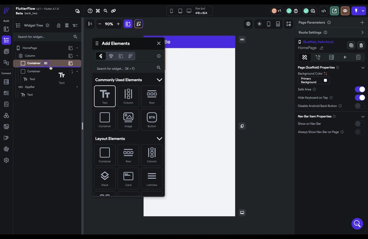The image size is (368, 239).
Task: Open AppBar row dropdown arrow
Action: click(x=77, y=87)
